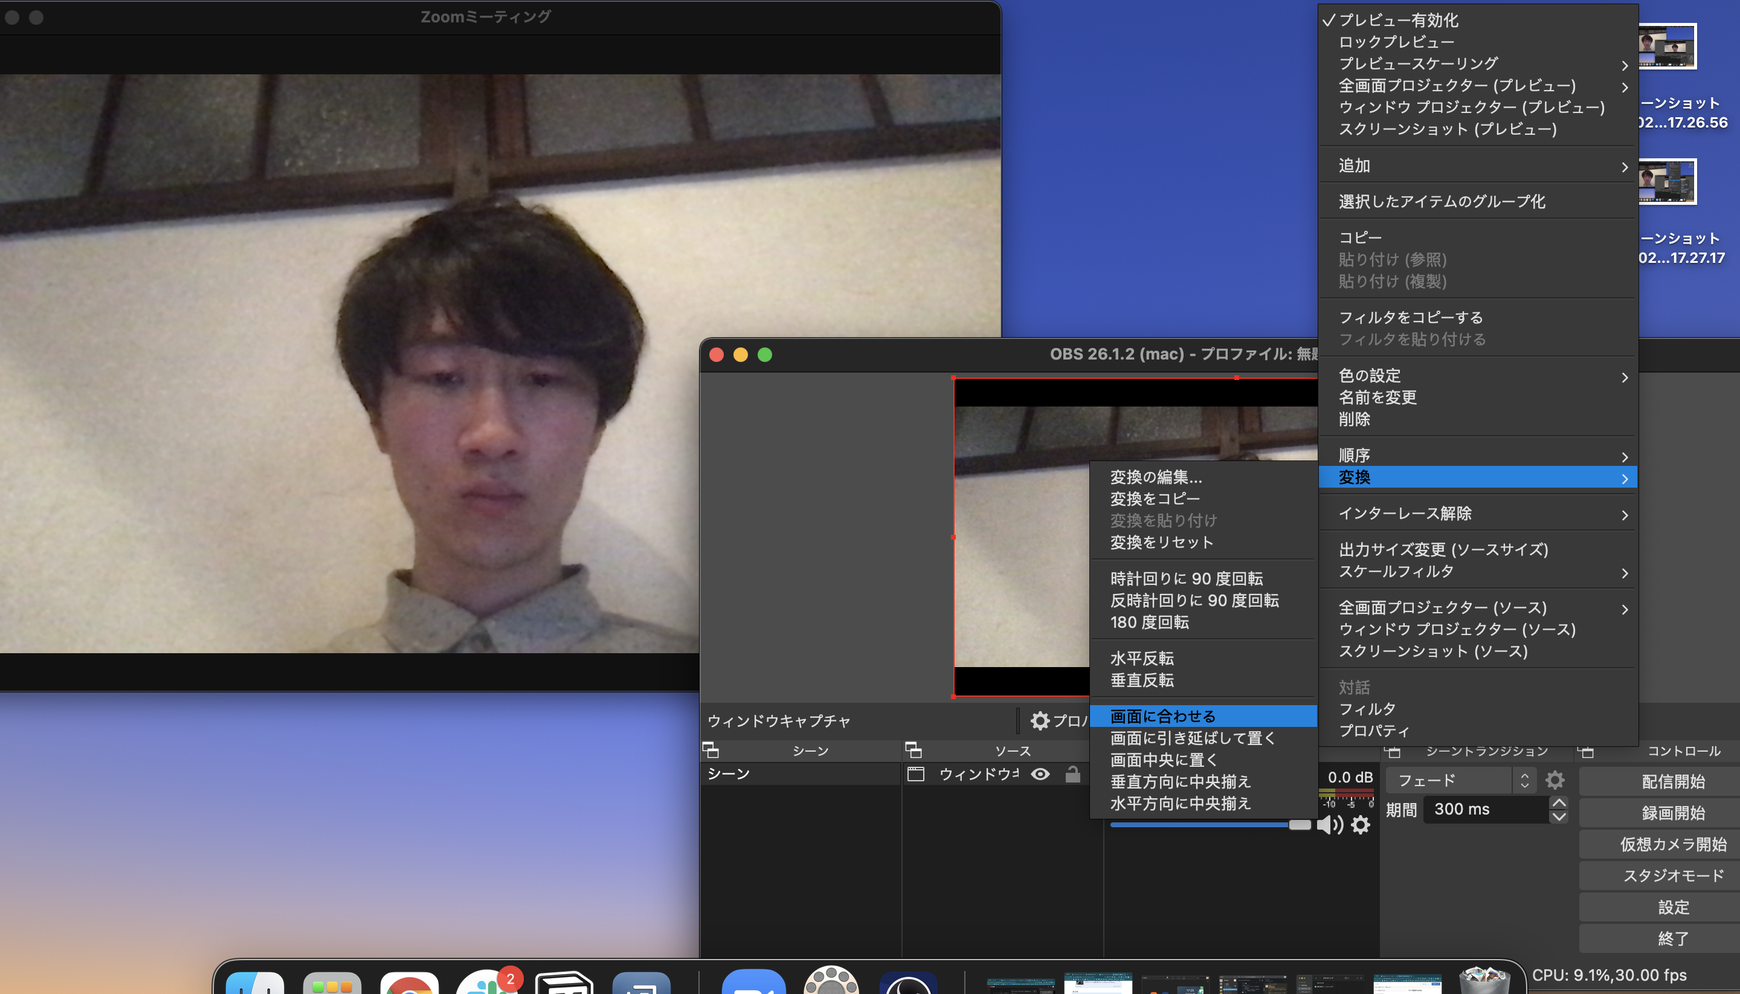Hide the ウィンドウ source with the eye toggle
Screen dimensions: 1740x994
click(1039, 773)
